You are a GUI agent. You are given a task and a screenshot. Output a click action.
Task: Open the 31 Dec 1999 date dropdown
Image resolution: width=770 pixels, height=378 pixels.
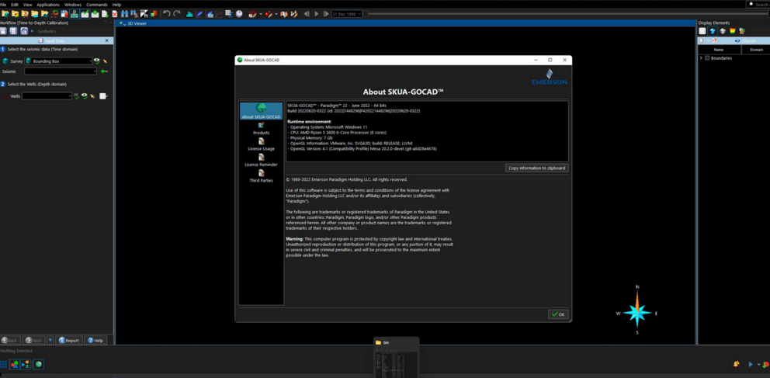[347, 14]
